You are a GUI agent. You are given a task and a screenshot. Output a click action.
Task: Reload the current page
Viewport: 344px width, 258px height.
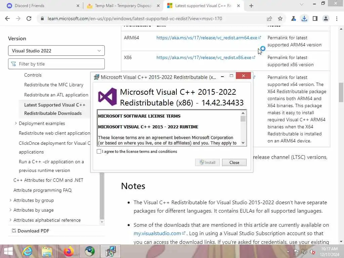(29, 19)
